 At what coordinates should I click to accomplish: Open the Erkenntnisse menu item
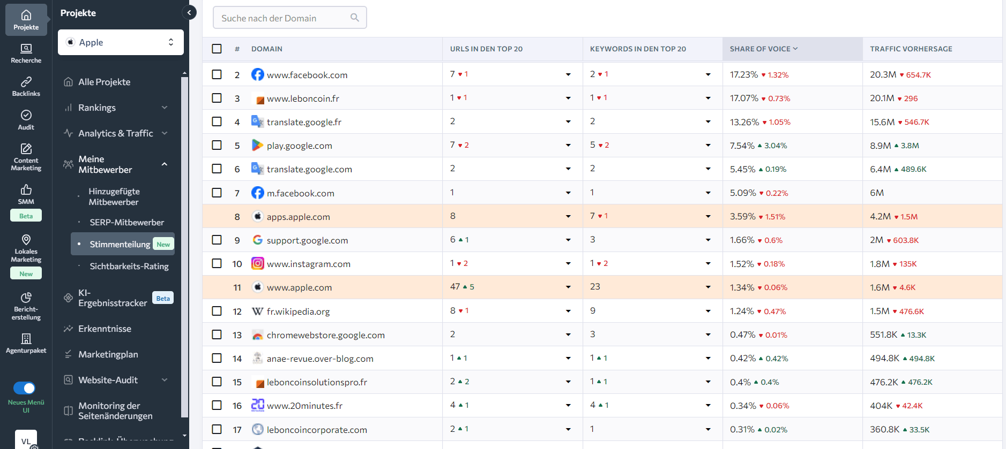click(x=105, y=329)
